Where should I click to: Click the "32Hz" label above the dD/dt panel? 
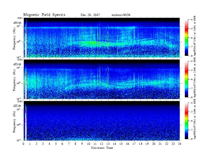tap(20, 60)
